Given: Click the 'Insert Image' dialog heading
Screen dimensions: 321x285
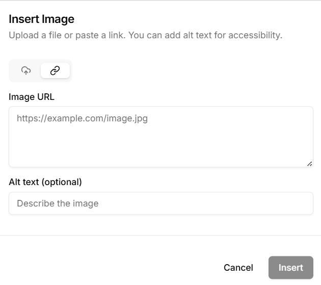Looking at the screenshot, I should (42, 19).
